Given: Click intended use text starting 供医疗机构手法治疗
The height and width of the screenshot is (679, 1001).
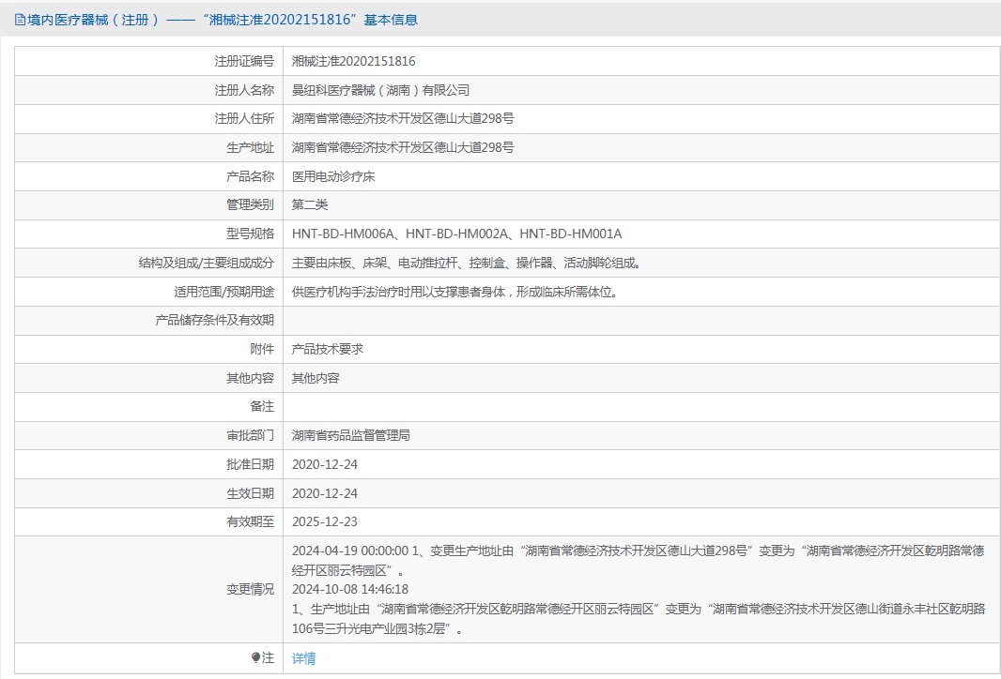Looking at the screenshot, I should point(454,292).
